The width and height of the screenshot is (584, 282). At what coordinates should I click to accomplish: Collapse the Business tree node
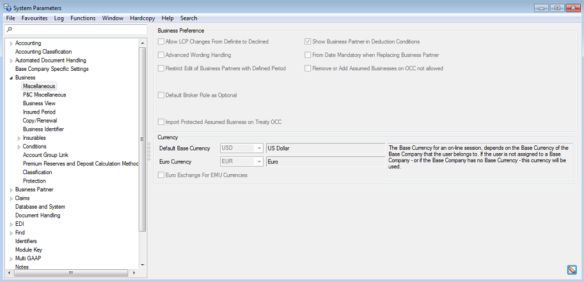pos(11,78)
